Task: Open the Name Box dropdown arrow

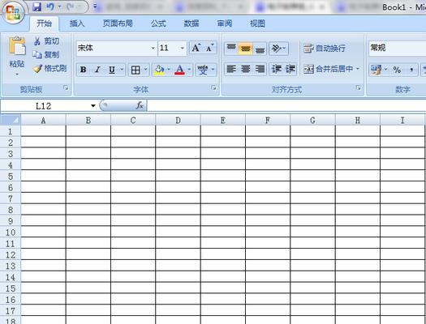Action: point(93,106)
